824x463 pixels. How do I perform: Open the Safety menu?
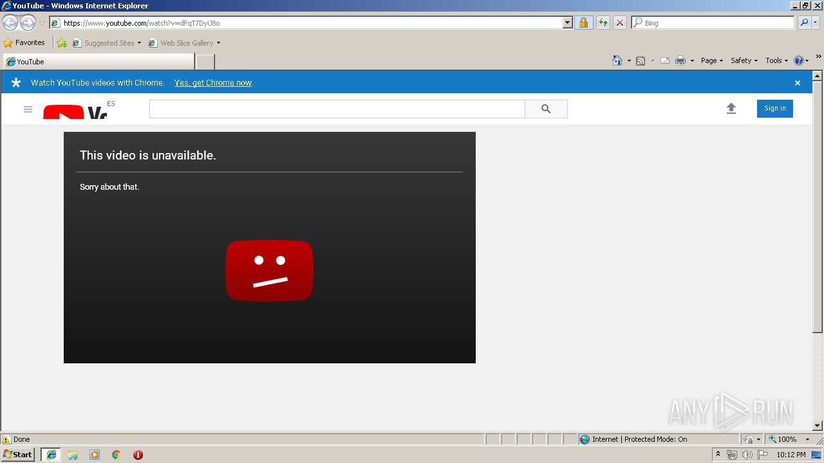744,60
